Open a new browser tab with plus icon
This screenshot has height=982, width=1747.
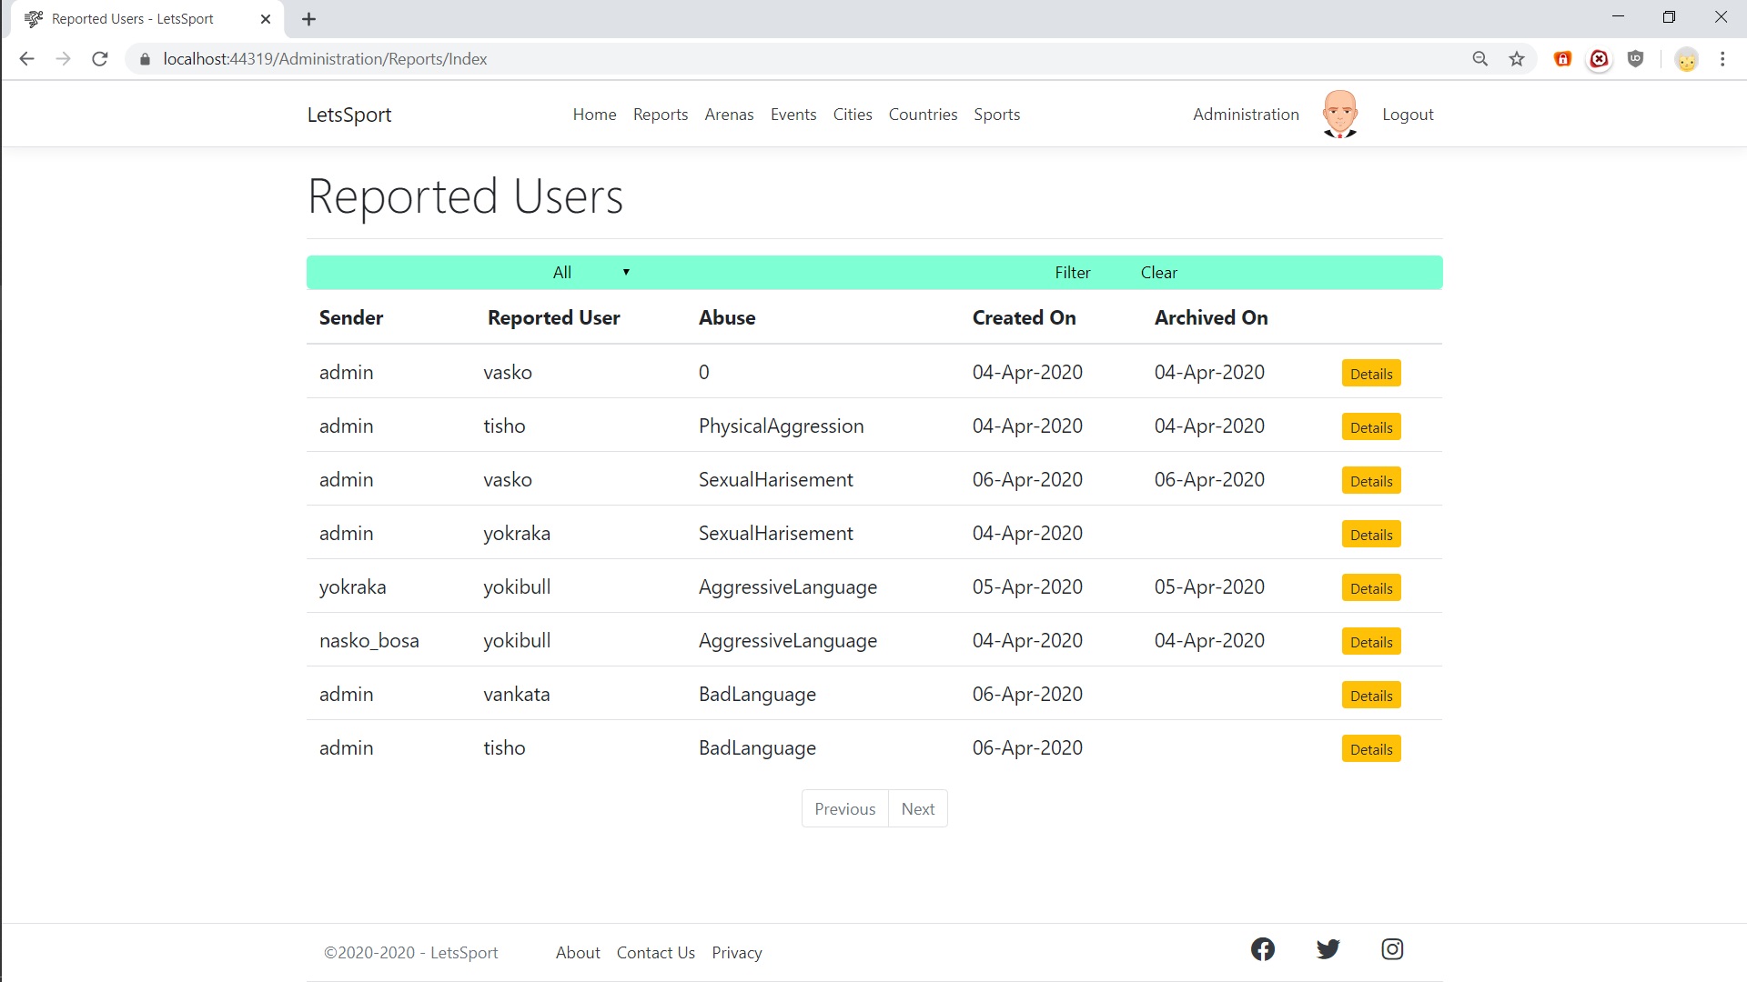pyautogui.click(x=309, y=19)
